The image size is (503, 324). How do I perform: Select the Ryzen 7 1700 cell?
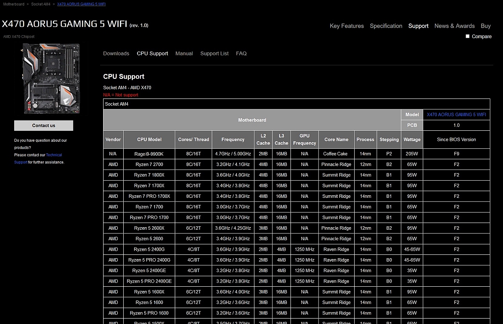[149, 207]
